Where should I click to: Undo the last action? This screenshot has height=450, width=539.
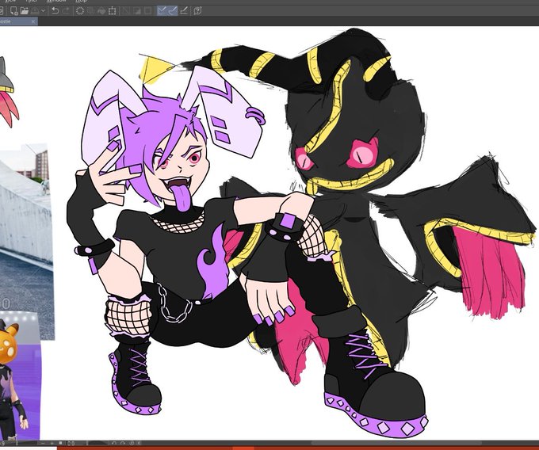[55, 11]
